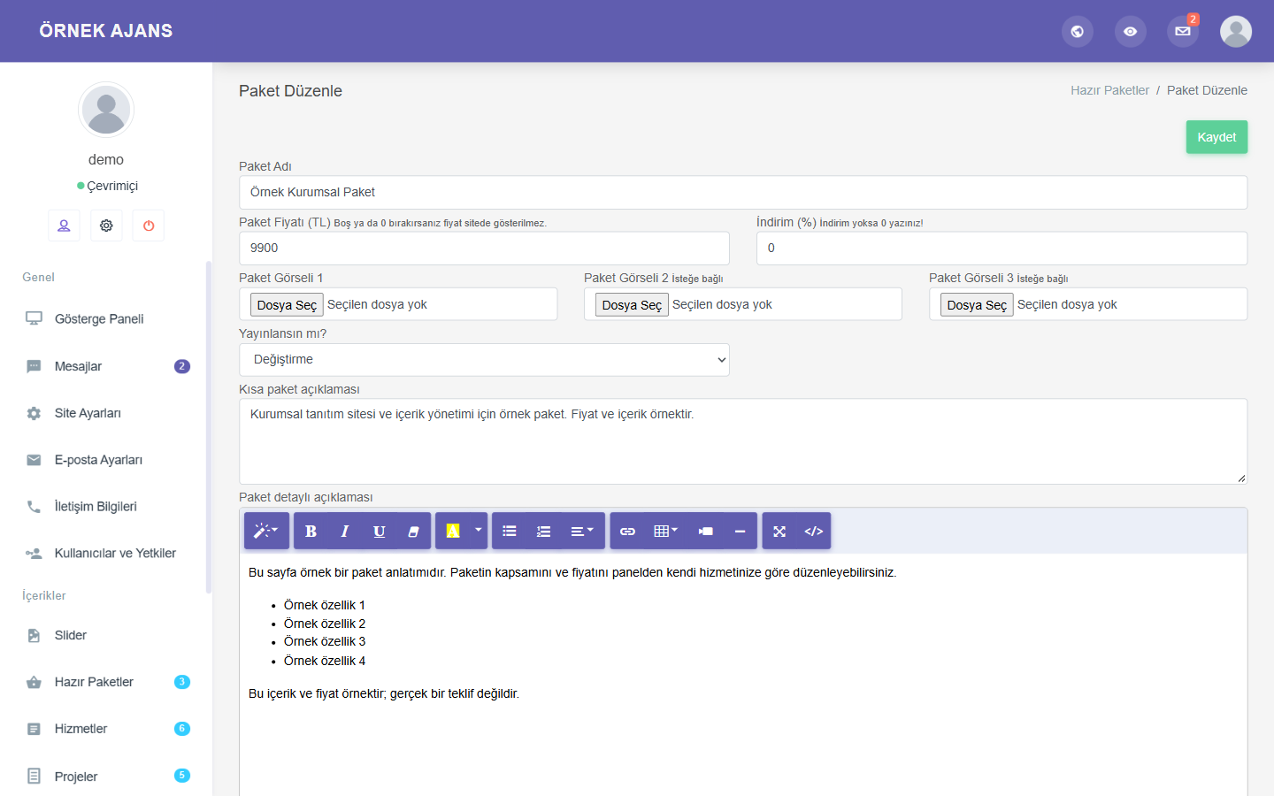Viewport: 1274px width, 796px height.
Task: Open the insert table dropdown
Action: [x=666, y=531]
